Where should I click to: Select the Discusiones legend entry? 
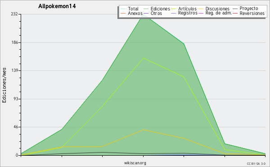click(214, 9)
